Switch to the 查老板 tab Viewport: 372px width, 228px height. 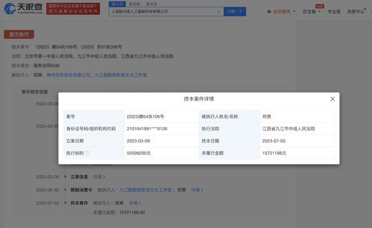(134, 4)
